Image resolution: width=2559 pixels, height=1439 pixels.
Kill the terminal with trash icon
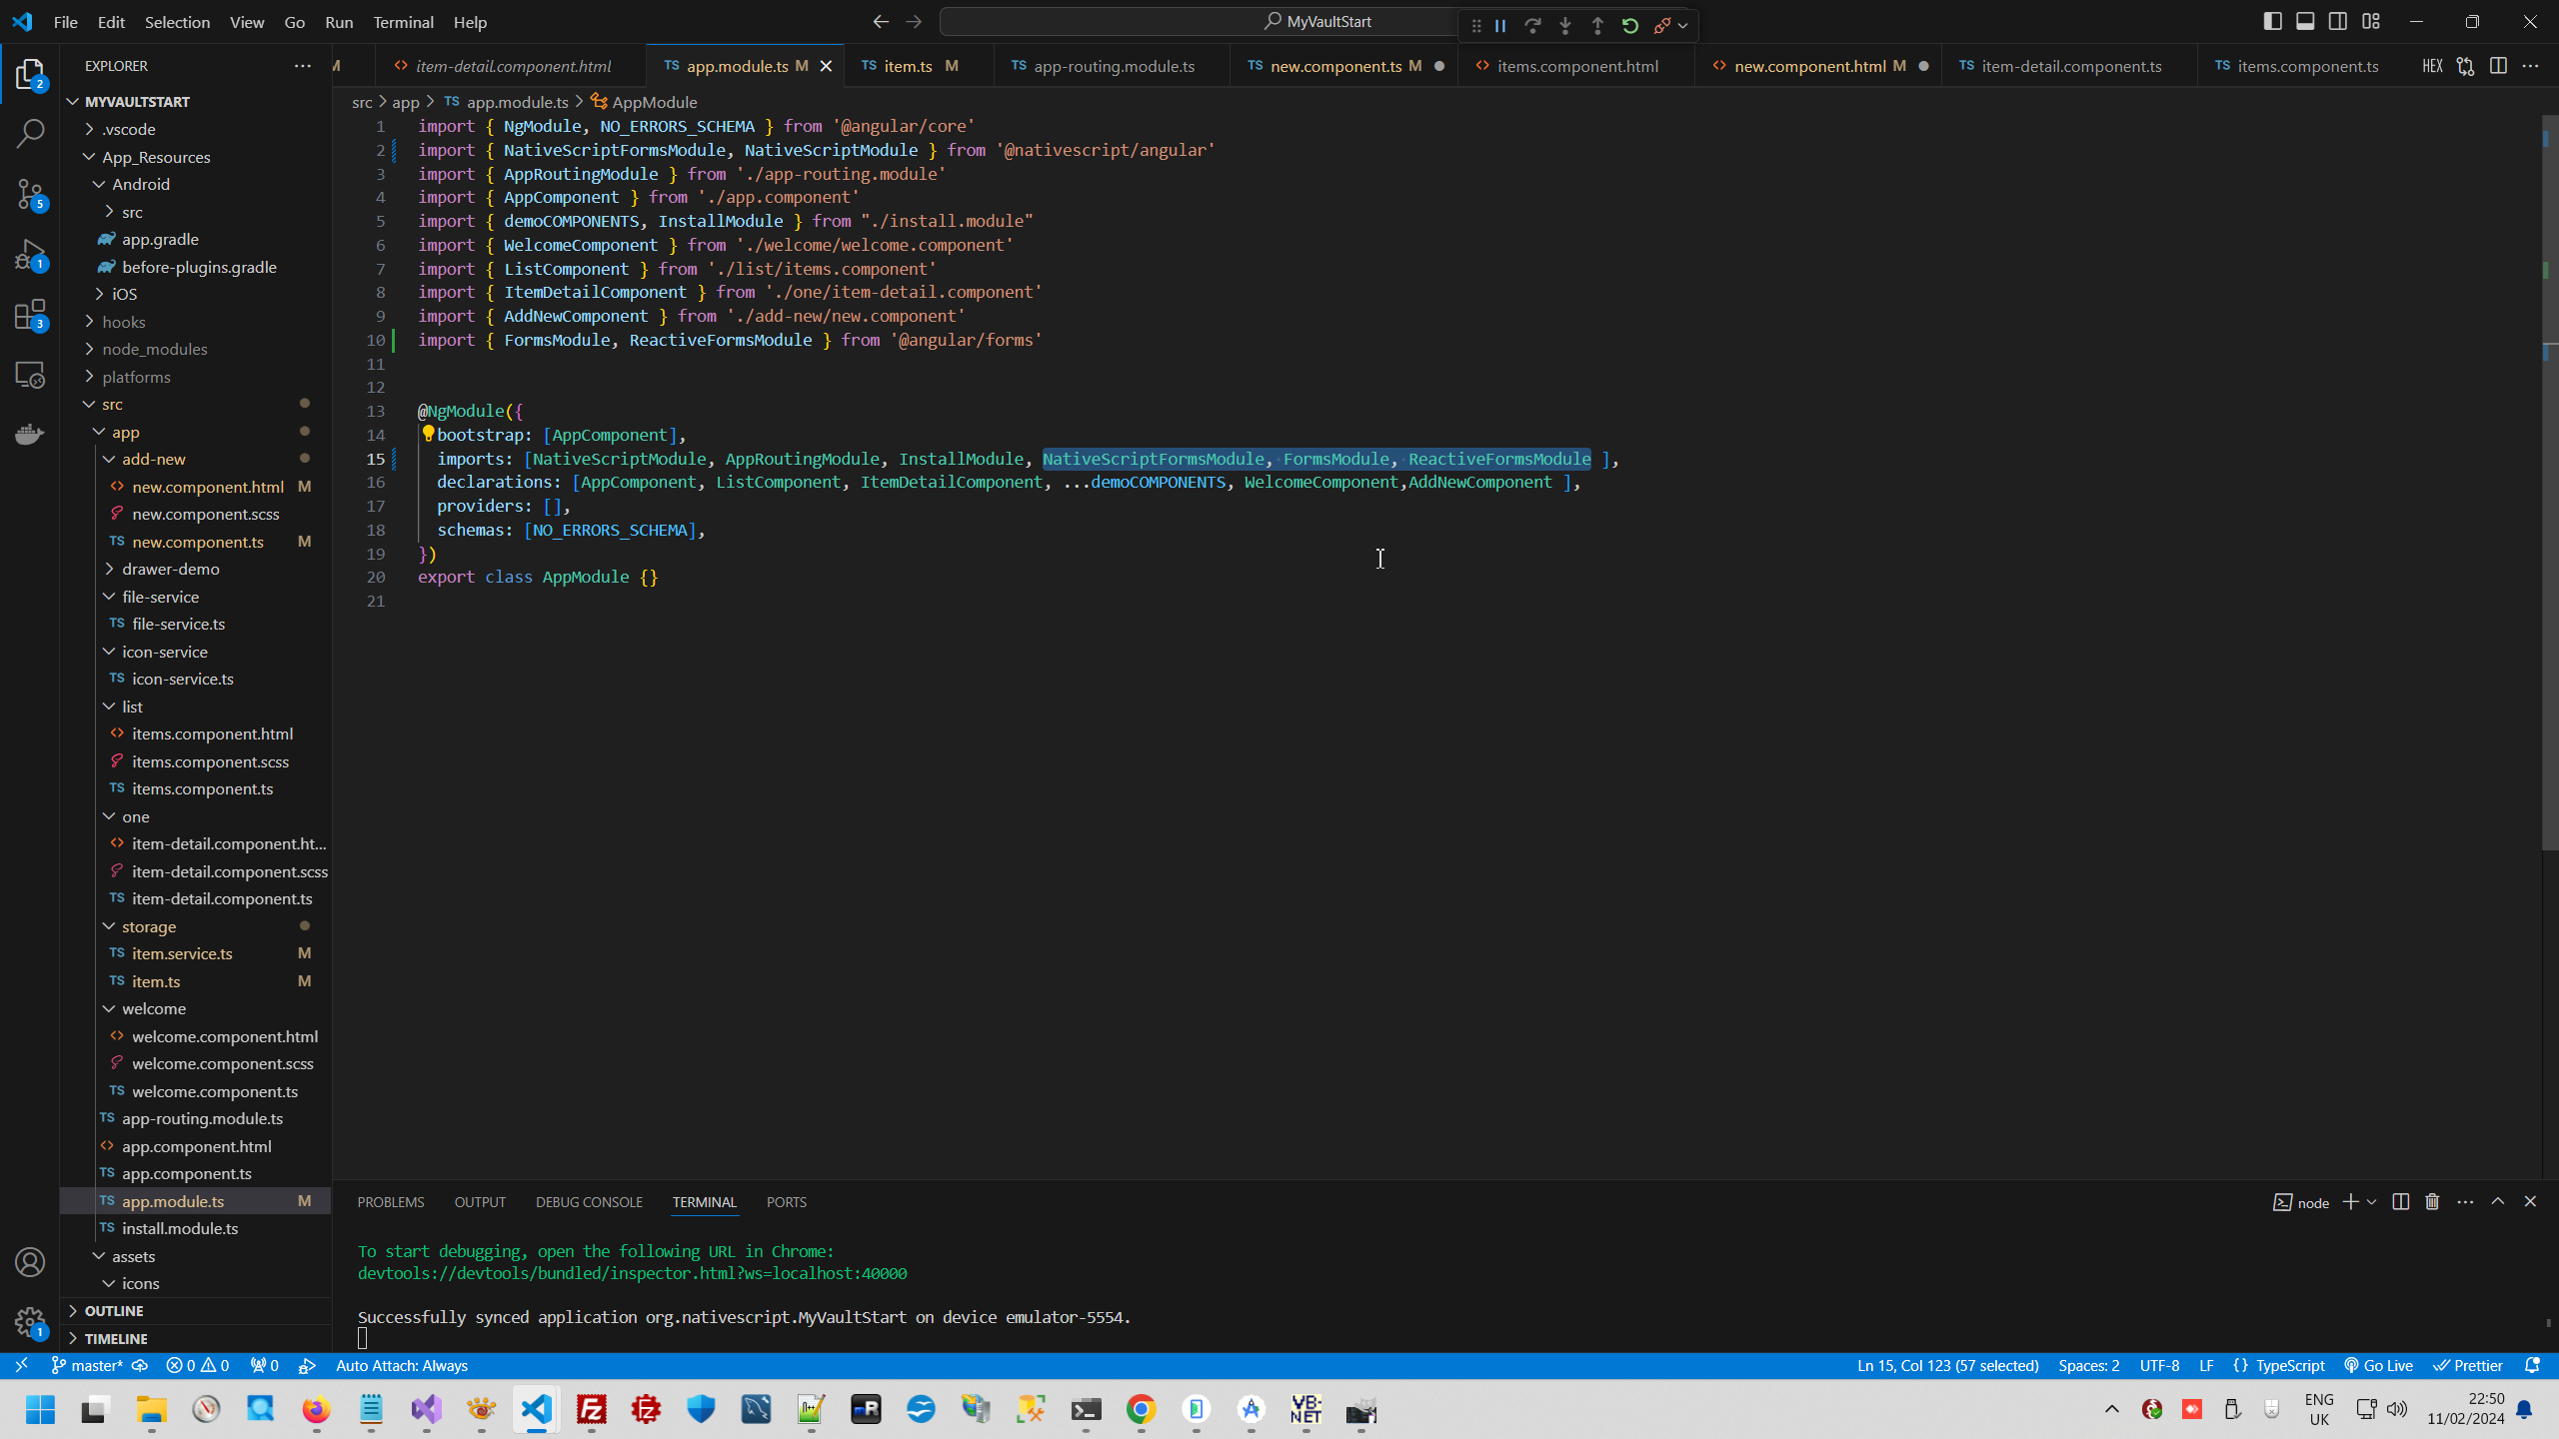pyautogui.click(x=2432, y=1202)
